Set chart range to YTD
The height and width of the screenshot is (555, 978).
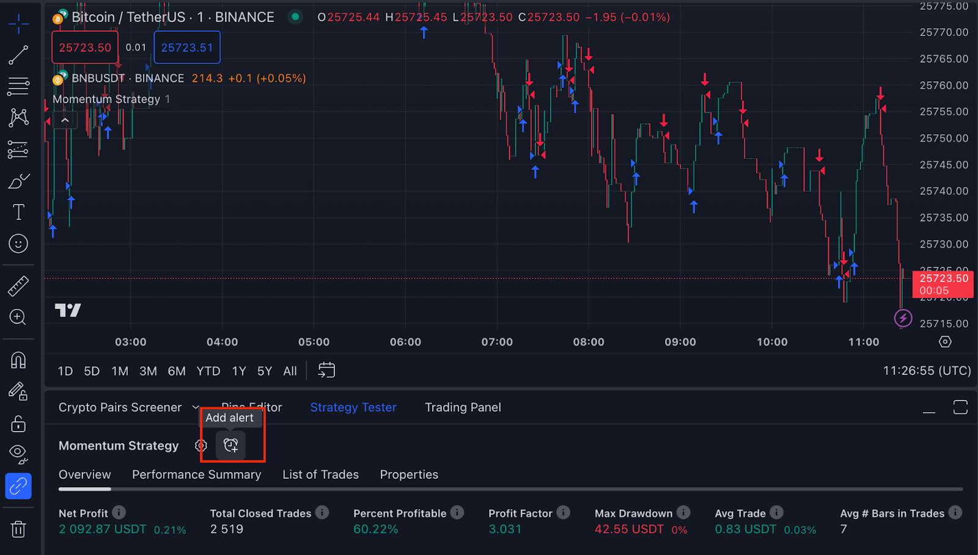point(208,371)
